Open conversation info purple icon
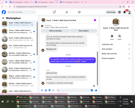Screen dimensions: 135x108 (95, 20)
